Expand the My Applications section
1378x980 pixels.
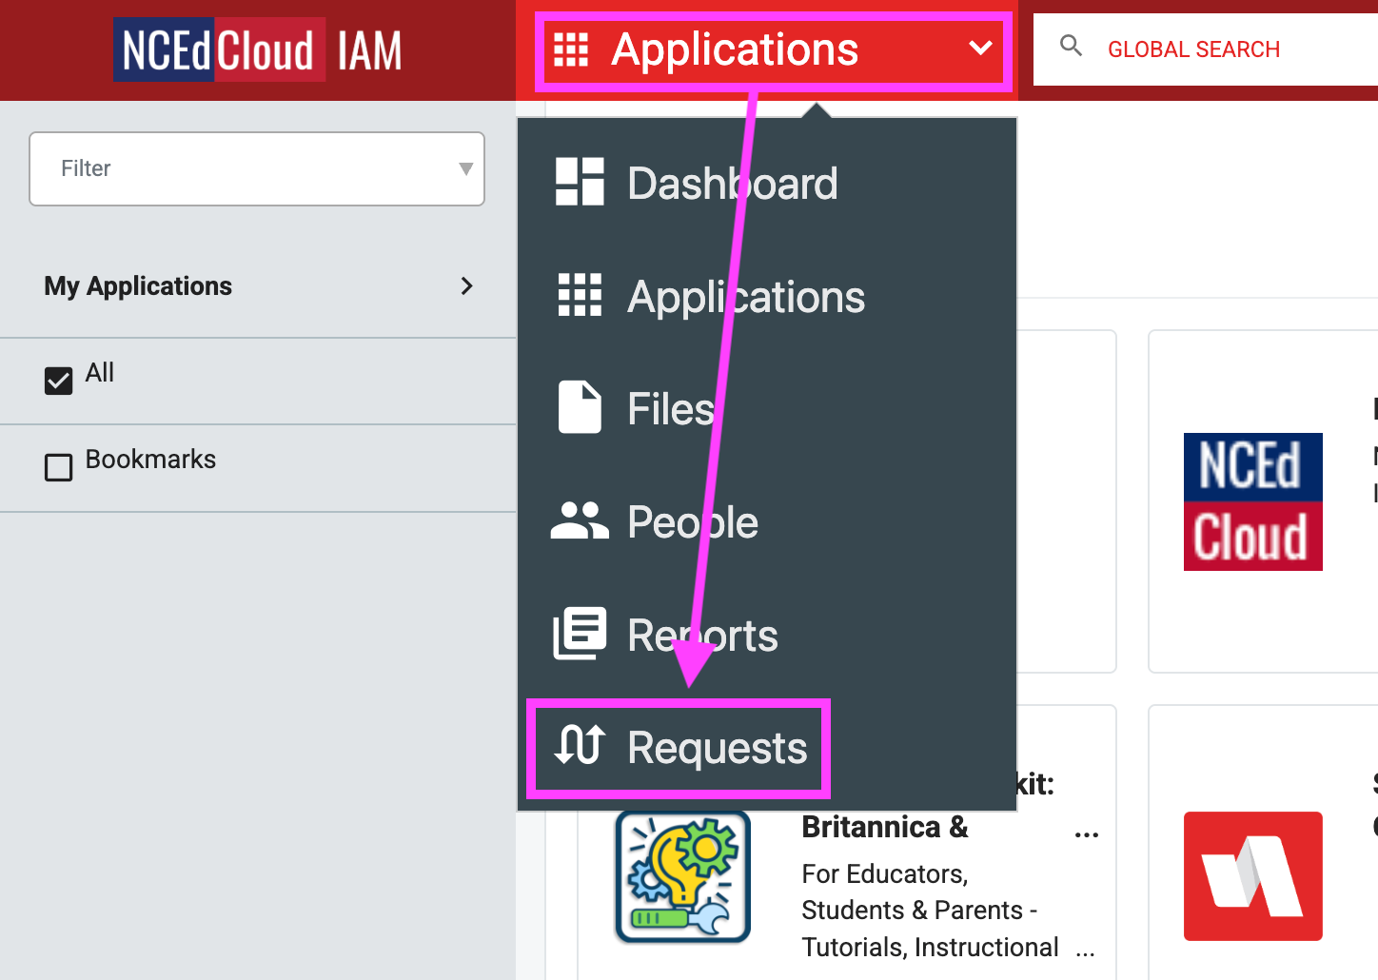(466, 285)
